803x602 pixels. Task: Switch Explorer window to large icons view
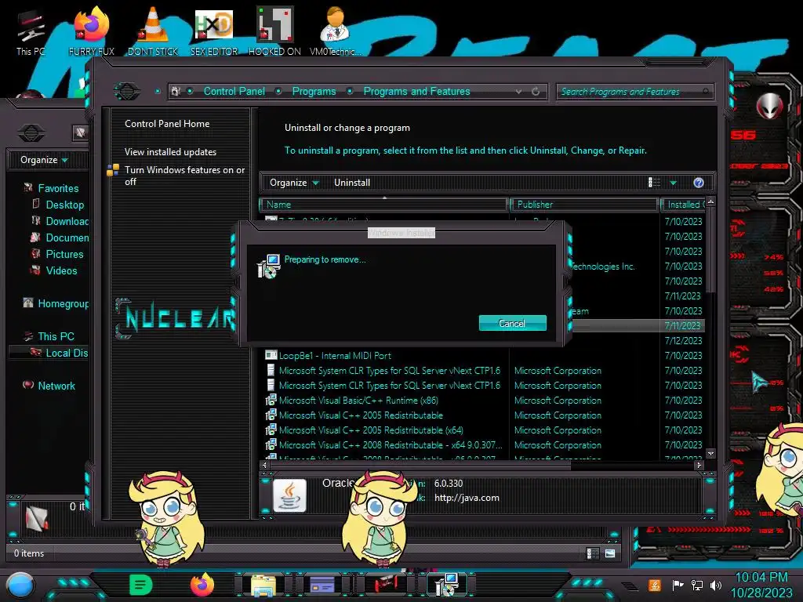(610, 553)
